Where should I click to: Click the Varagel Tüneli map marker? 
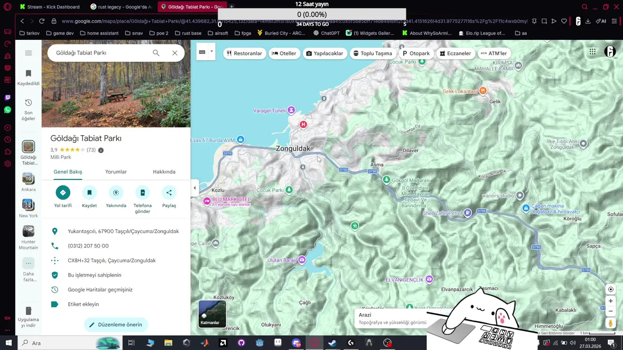[291, 110]
